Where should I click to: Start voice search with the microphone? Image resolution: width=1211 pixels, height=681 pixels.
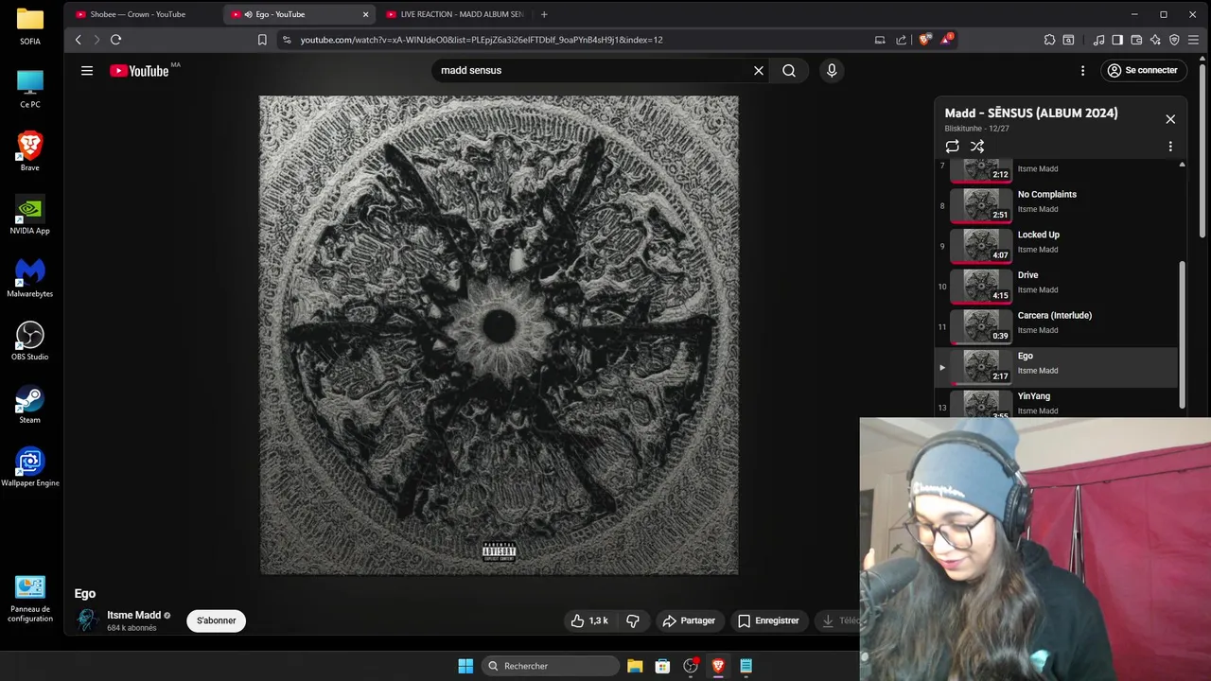click(832, 70)
